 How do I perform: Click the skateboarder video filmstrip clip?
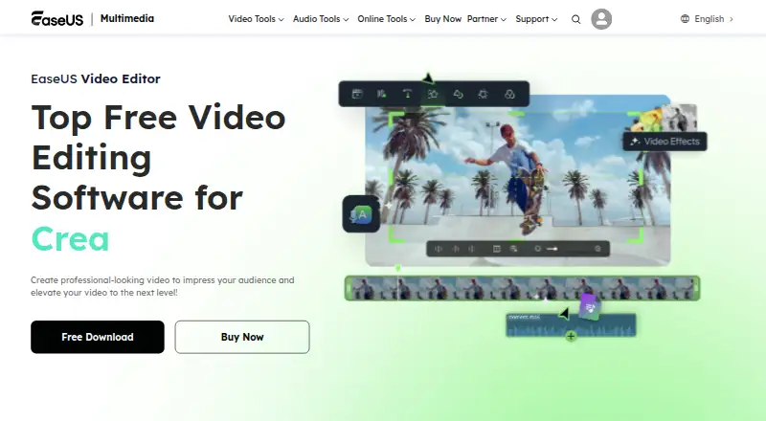[522, 288]
